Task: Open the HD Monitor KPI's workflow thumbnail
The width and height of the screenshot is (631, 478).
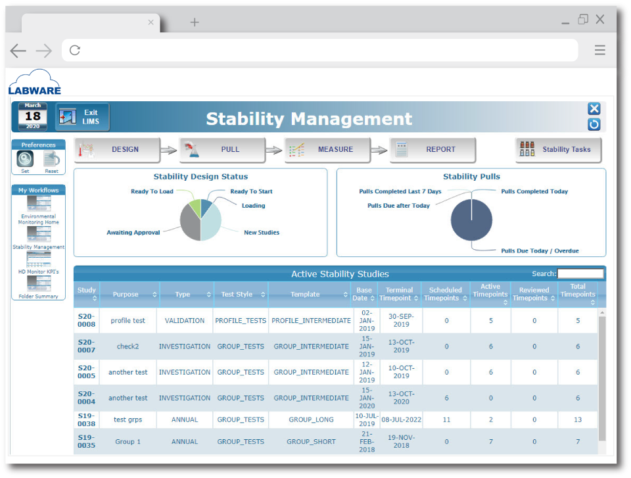Action: [38, 260]
